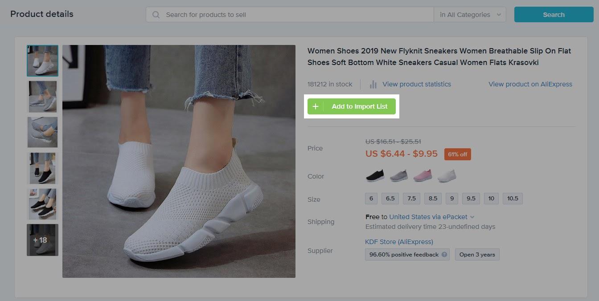Click the crossed-out US $16.51 - $25.51 price

click(x=393, y=142)
